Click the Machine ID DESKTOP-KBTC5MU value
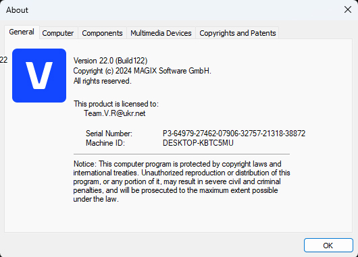 click(x=198, y=143)
